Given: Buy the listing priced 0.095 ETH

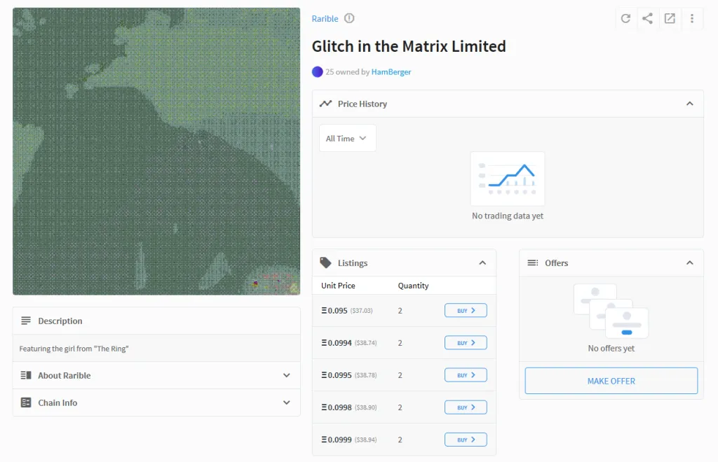Looking at the screenshot, I should (x=466, y=310).
